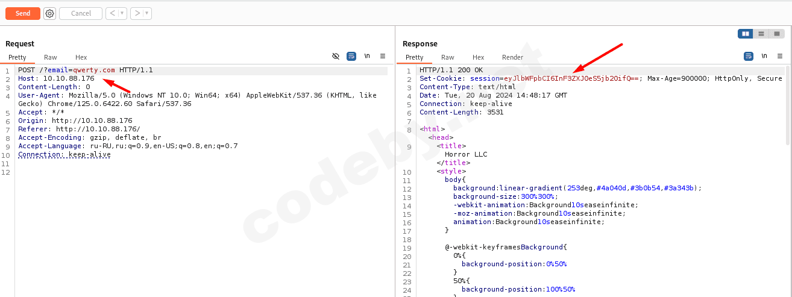
Task: Click the Host: 10.10.88.176 header
Action: [56, 78]
